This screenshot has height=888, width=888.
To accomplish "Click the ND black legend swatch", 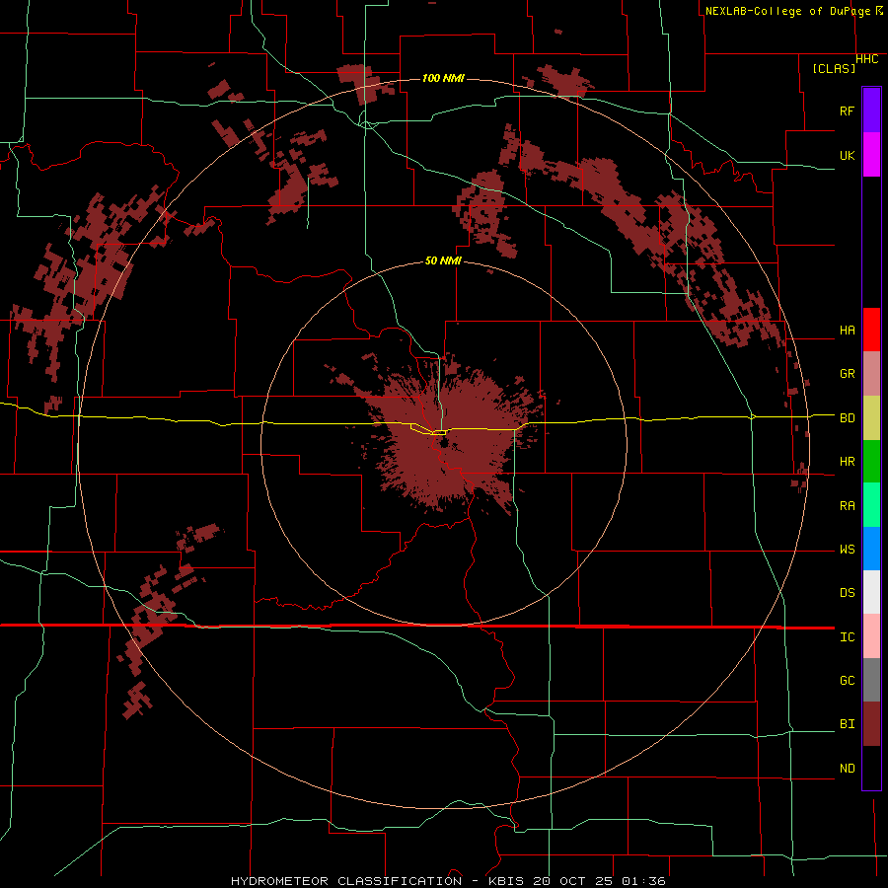I will point(871,768).
